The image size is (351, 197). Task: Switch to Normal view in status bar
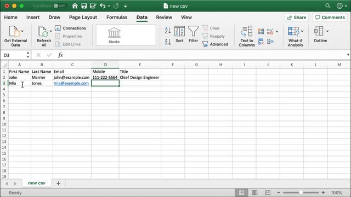pos(241,192)
